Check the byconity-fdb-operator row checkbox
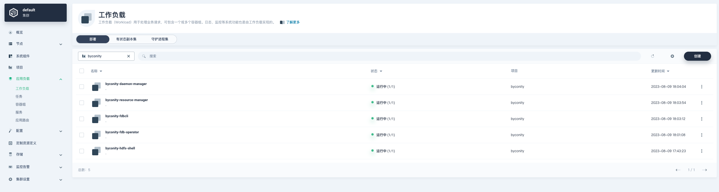Viewport: 719px width, 192px height. pos(82,135)
